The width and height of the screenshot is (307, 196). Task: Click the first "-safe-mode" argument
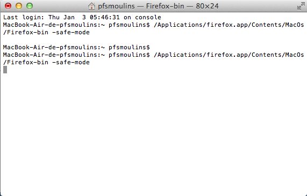[x=71, y=32]
